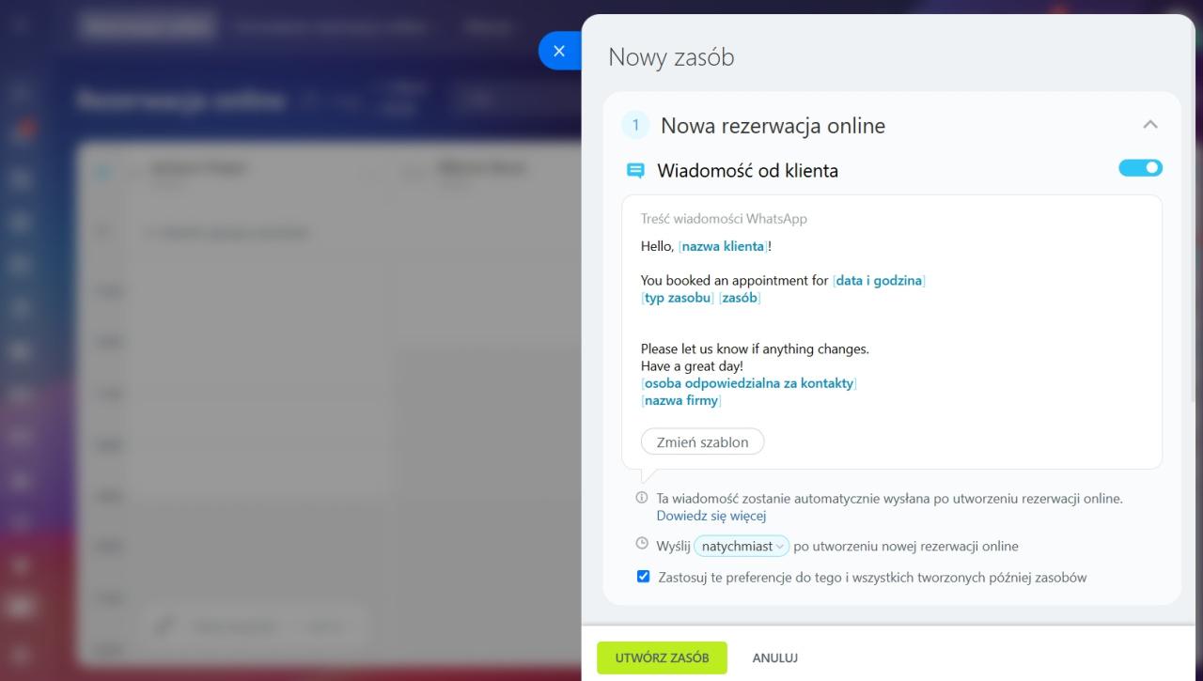Open the Dowiedz się więcej link

tap(711, 516)
